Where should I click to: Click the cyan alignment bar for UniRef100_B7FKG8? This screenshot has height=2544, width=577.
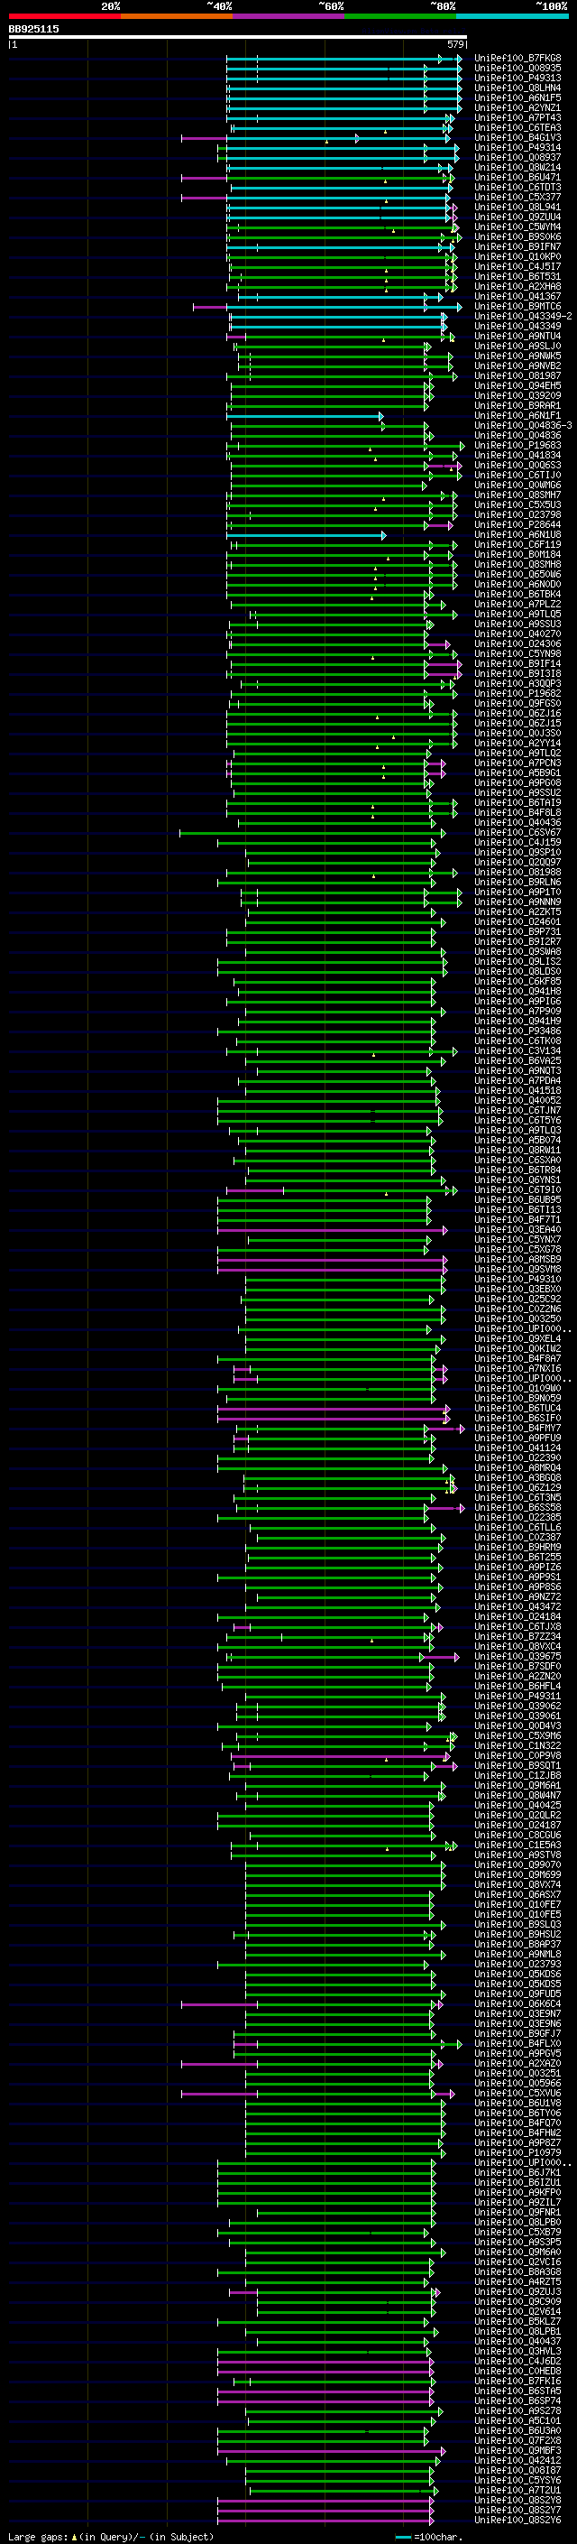343,59
